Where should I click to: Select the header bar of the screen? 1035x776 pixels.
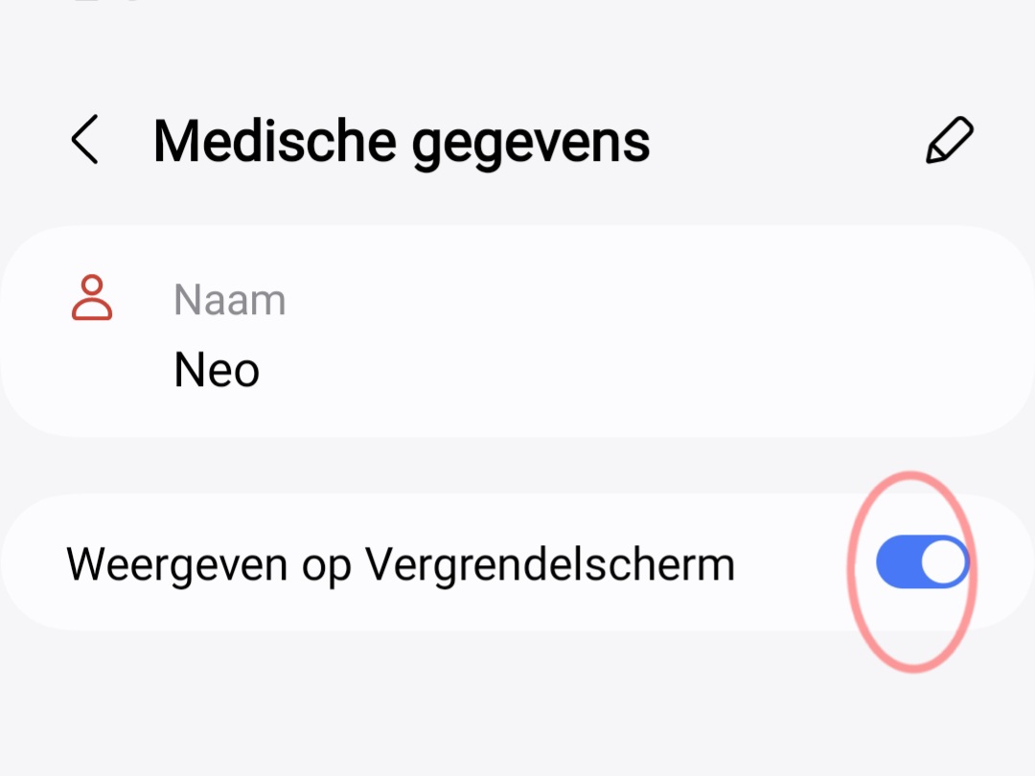pyautogui.click(x=517, y=140)
